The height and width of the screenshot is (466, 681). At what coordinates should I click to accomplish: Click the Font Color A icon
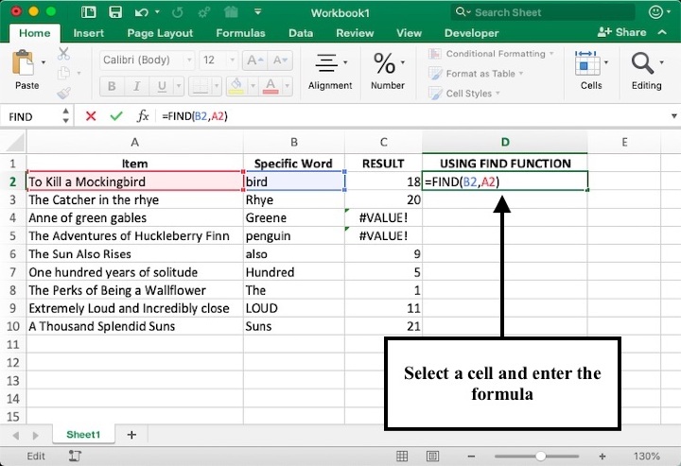(271, 86)
